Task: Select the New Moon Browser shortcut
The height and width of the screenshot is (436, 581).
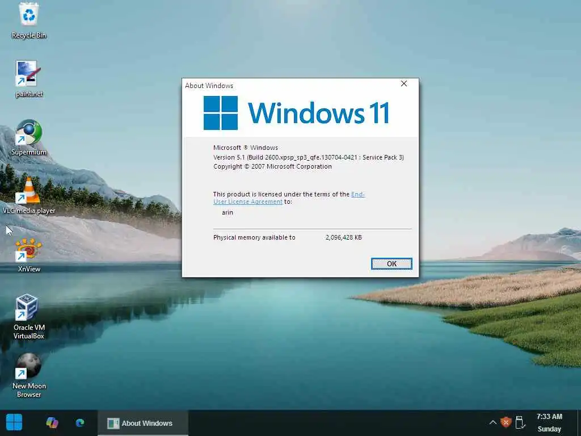Action: coord(29,376)
